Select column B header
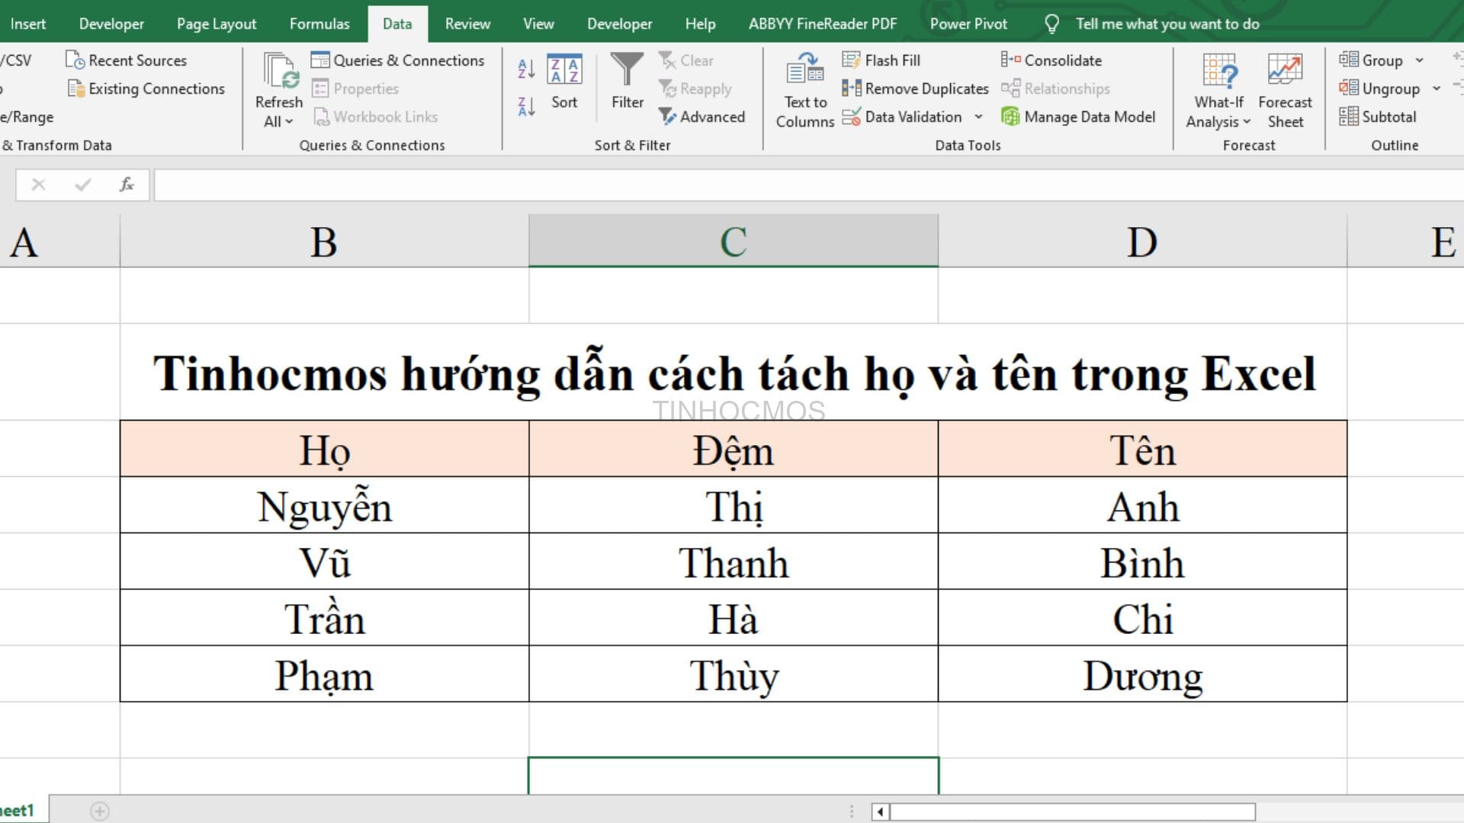This screenshot has height=823, width=1464. click(x=324, y=241)
